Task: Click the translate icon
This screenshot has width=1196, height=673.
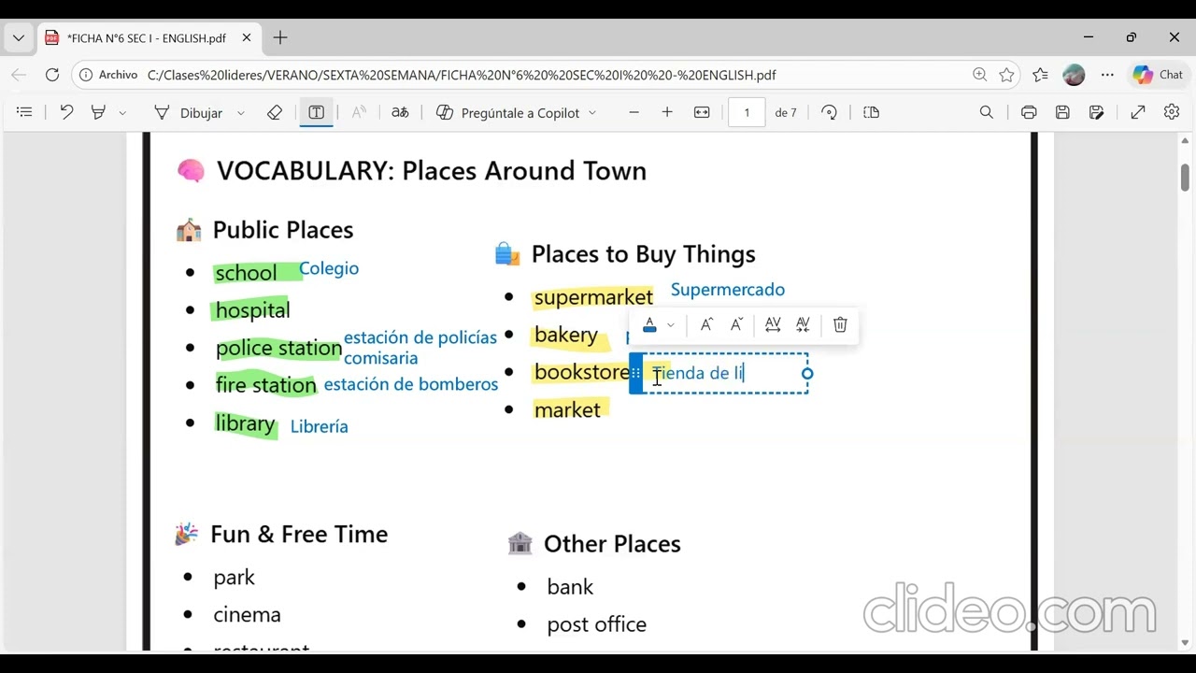Action: click(x=400, y=112)
